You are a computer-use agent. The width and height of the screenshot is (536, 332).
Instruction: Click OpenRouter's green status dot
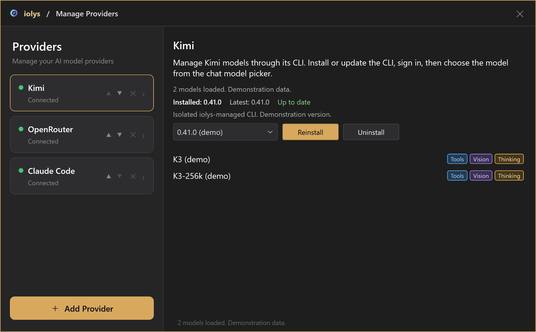pos(21,129)
